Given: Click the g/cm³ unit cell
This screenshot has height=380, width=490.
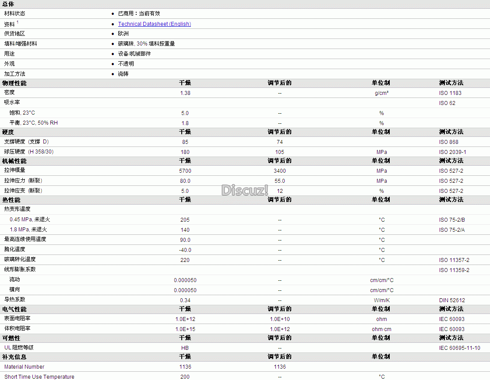Looking at the screenshot, I should [x=381, y=93].
